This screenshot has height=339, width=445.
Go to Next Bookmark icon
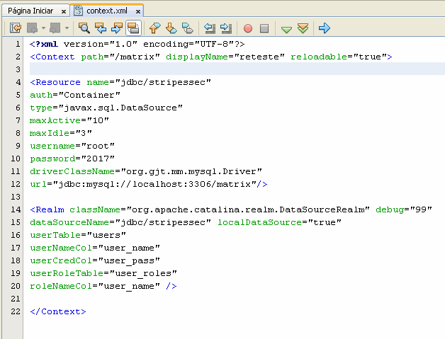[x=171, y=28]
